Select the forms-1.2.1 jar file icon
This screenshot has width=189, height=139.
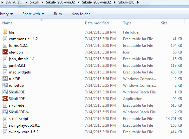[5, 45]
